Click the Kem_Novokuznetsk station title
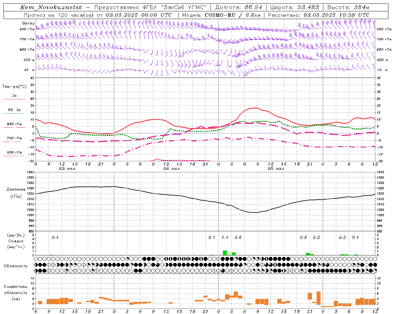The width and height of the screenshot is (393, 314). tap(51, 7)
